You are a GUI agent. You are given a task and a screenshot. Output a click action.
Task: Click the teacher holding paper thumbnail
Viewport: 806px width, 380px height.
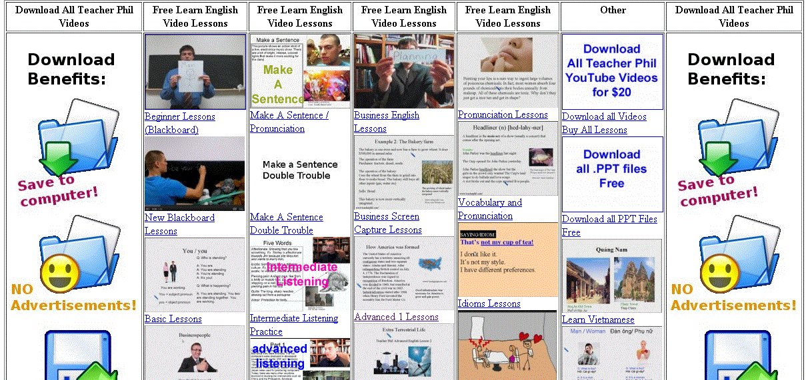point(195,72)
